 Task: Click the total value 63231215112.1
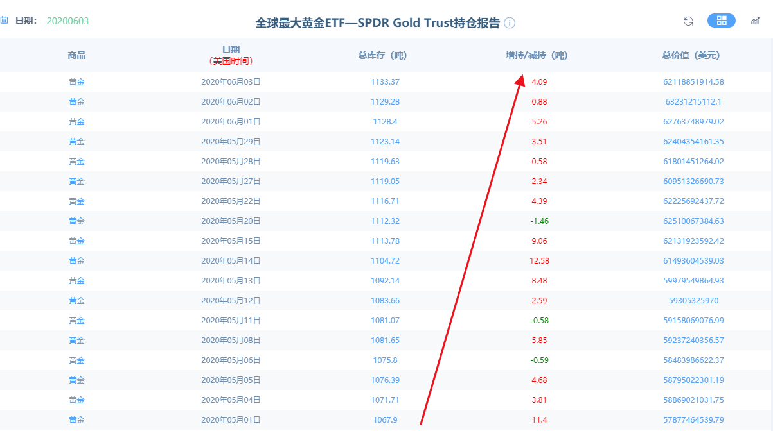(x=693, y=102)
